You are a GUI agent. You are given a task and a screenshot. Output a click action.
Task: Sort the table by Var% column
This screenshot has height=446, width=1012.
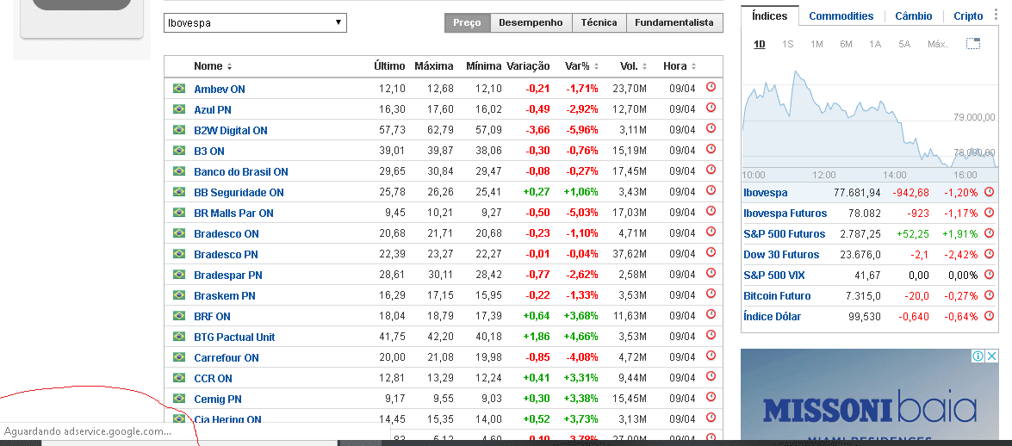pyautogui.click(x=581, y=65)
